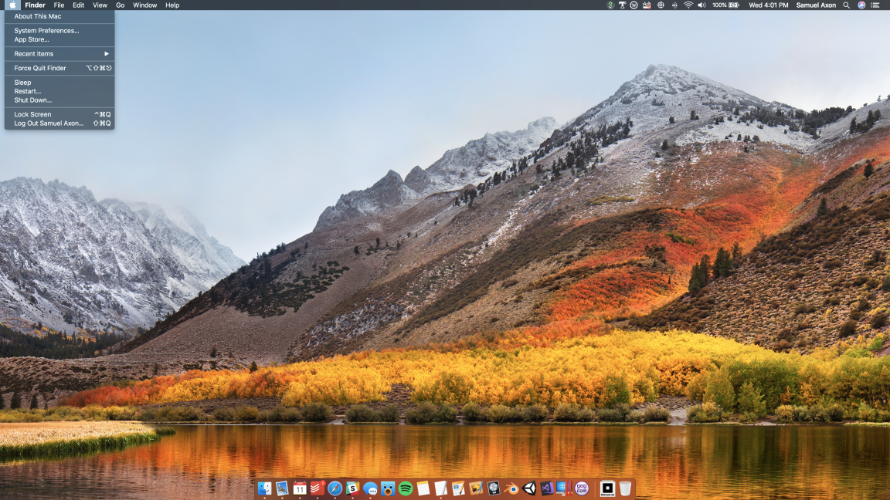Check the battery status at 100%
This screenshot has width=890, height=500.
(724, 5)
